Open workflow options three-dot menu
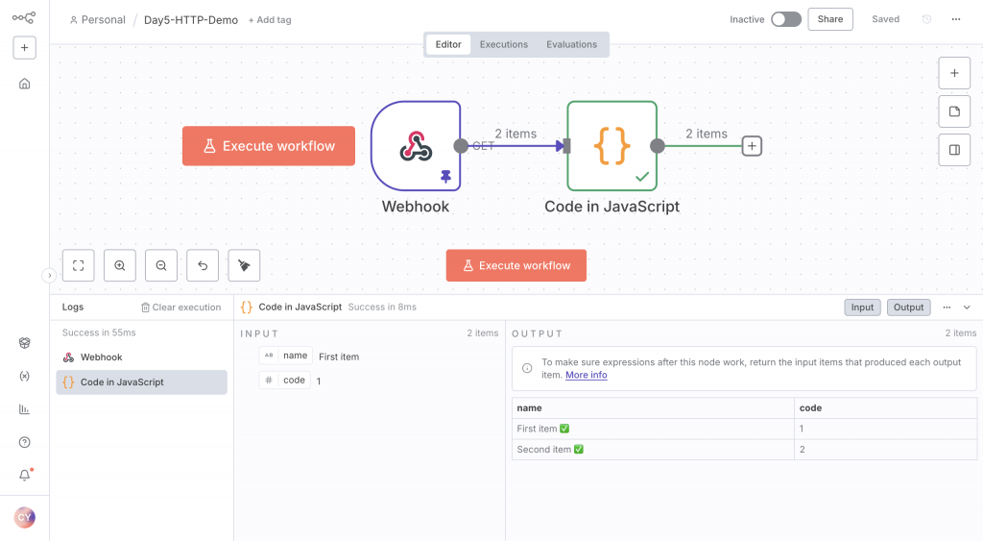This screenshot has width=983, height=541. (955, 19)
